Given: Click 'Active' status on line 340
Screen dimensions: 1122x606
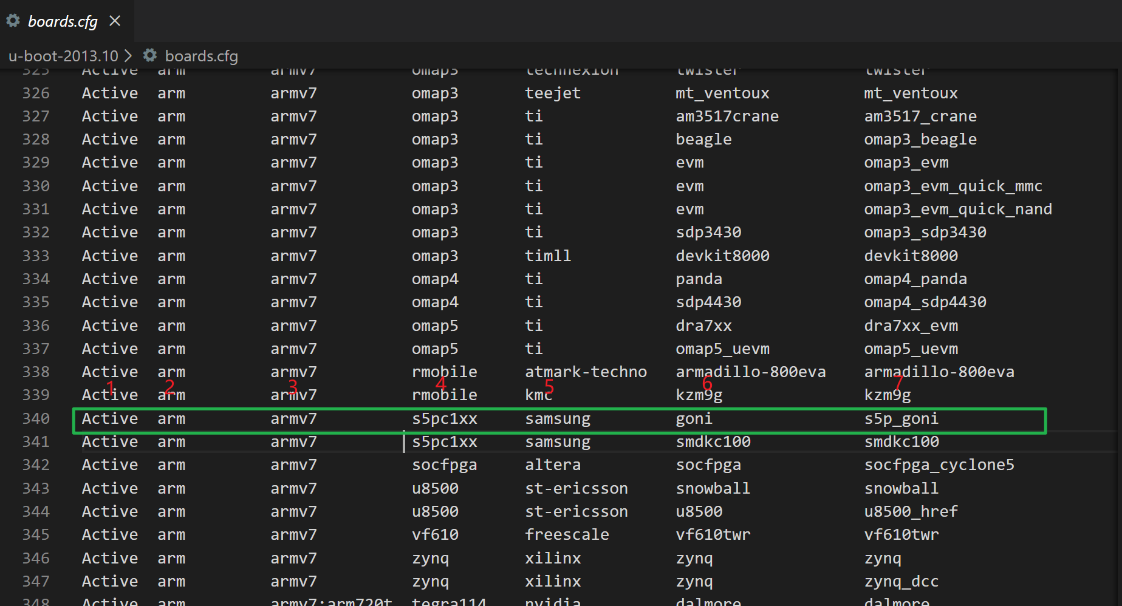Looking at the screenshot, I should click(x=110, y=418).
